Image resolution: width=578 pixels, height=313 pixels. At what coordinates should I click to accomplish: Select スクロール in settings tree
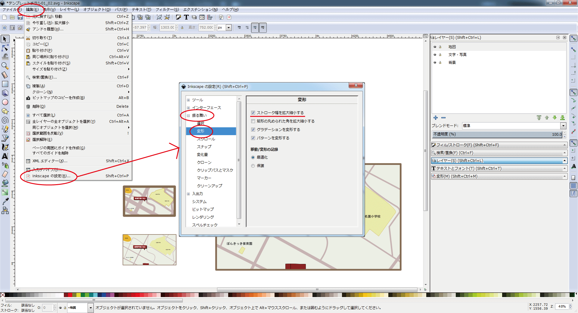pos(206,139)
